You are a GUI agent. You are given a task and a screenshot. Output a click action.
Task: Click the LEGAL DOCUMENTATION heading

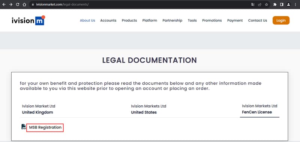coord(149,60)
